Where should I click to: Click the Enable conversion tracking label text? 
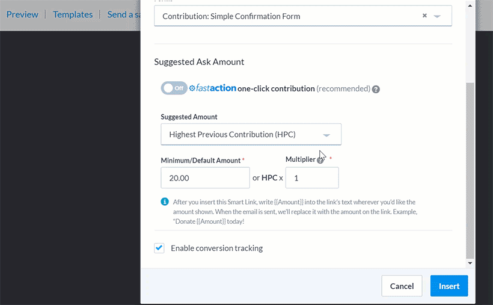tap(216, 248)
